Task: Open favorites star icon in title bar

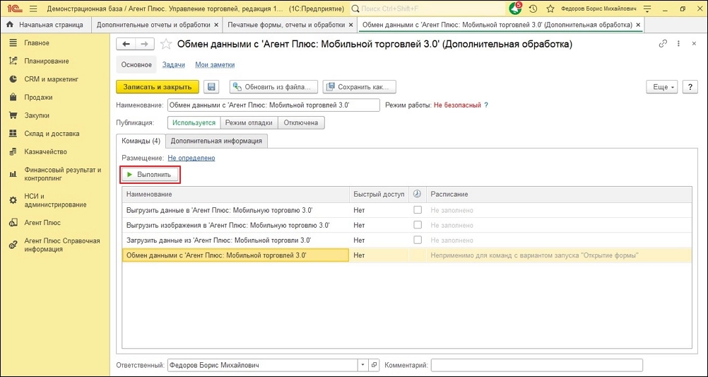Action: 550,8
